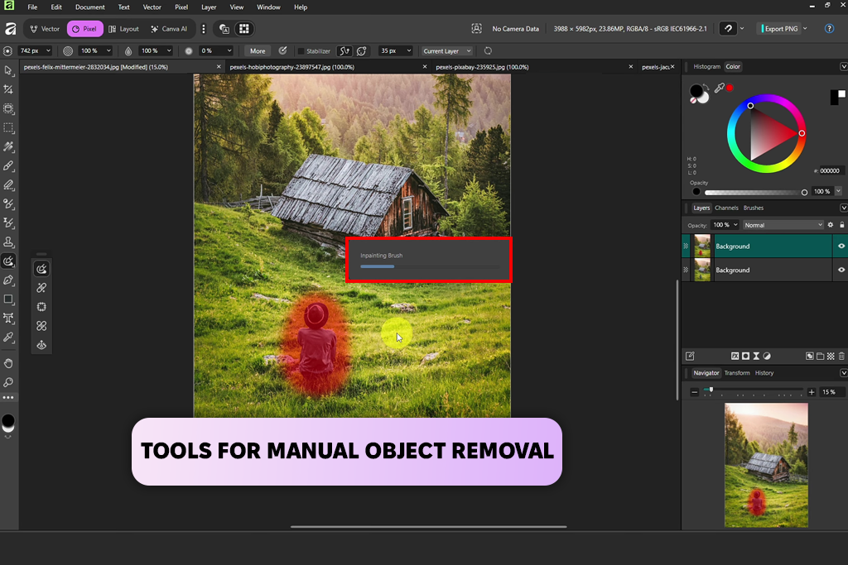Open the hardness 0 % dropdown
This screenshot has height=565, width=848.
point(229,50)
